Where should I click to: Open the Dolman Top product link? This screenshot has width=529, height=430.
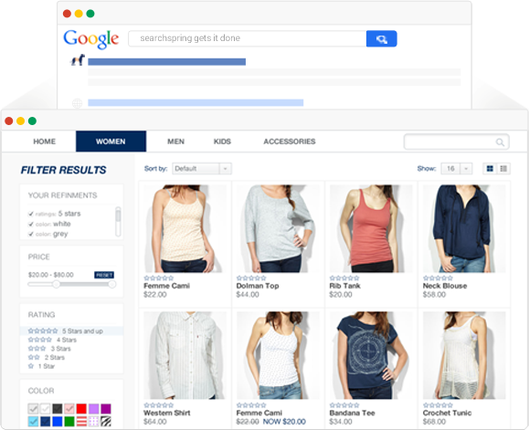[x=258, y=286]
